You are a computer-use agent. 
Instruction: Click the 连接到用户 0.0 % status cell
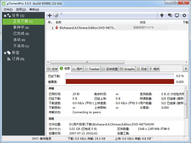click(143, 27)
